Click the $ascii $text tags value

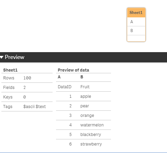click(34, 107)
